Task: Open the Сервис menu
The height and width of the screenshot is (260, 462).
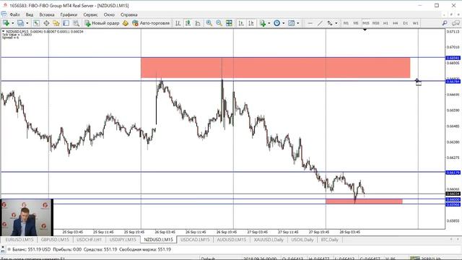Action: [90, 14]
